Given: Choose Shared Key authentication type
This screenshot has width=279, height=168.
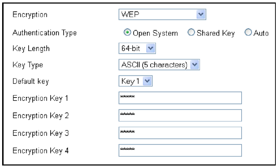Looking at the screenshot, I should [x=191, y=33].
